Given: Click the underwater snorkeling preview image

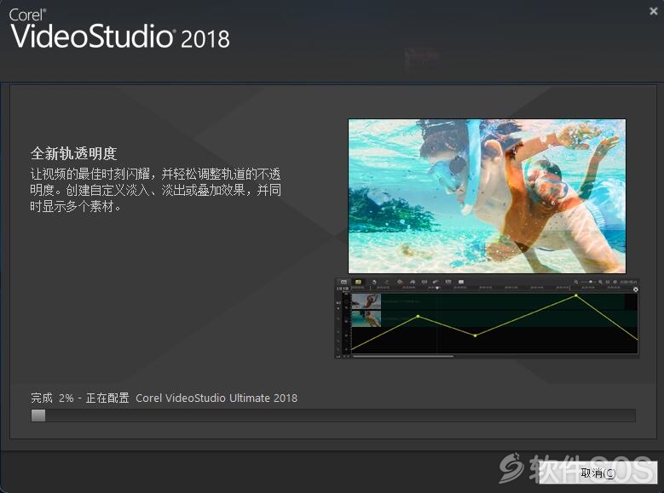Looking at the screenshot, I should (x=487, y=196).
